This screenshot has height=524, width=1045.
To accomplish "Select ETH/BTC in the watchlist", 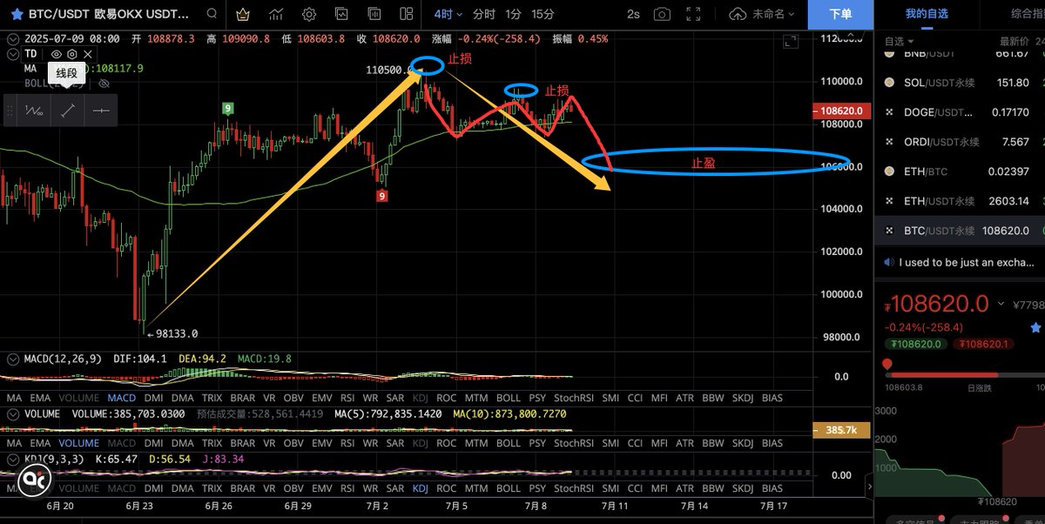I will pos(960,171).
